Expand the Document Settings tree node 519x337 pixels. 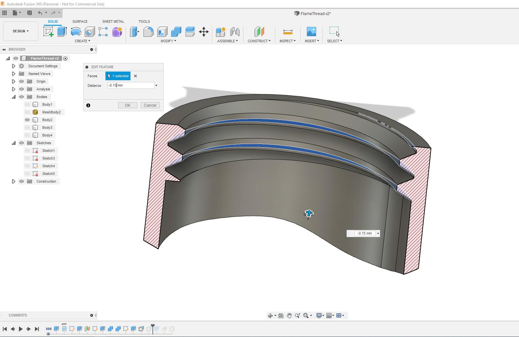click(x=13, y=66)
